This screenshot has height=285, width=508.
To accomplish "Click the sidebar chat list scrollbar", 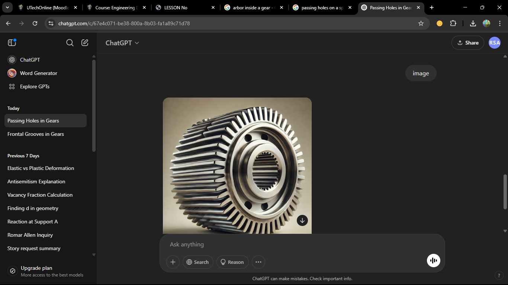I will point(94,106).
